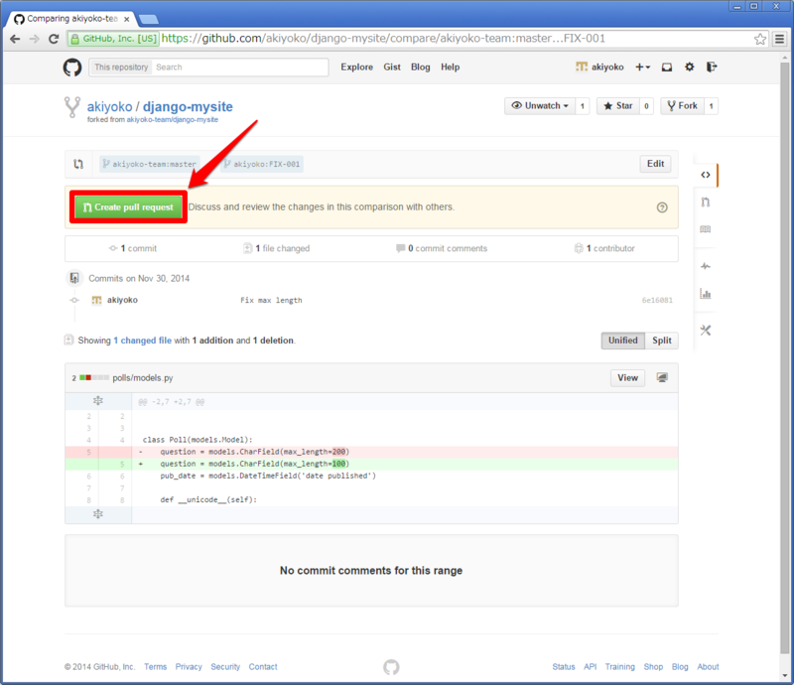Open commit 6e16081 hash link
794x685 pixels.
[x=657, y=300]
